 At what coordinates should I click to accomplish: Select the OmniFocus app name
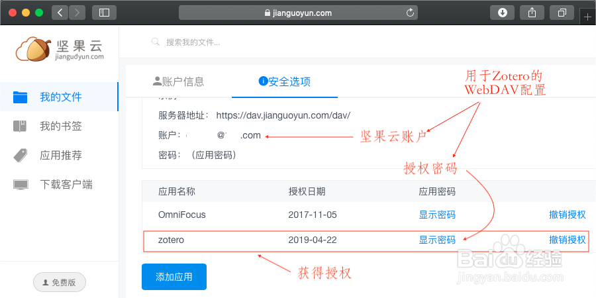point(181,215)
